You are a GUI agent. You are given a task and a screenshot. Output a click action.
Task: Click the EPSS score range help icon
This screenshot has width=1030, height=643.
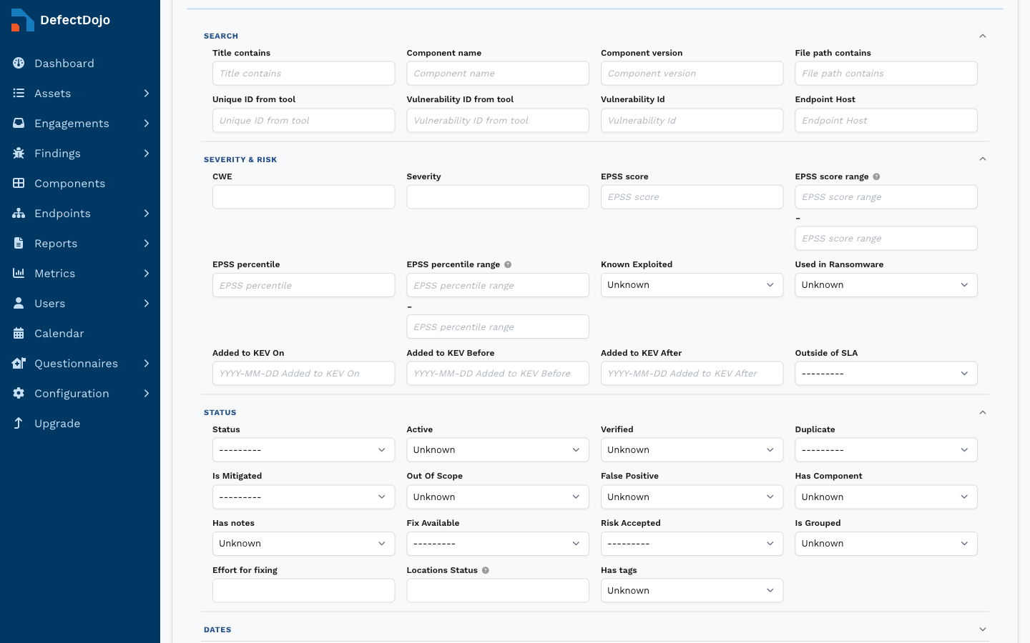pos(876,176)
